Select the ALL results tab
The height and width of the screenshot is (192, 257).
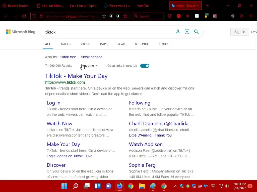pos(48,44)
